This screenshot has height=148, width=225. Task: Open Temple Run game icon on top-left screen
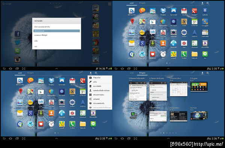click(x=96, y=34)
